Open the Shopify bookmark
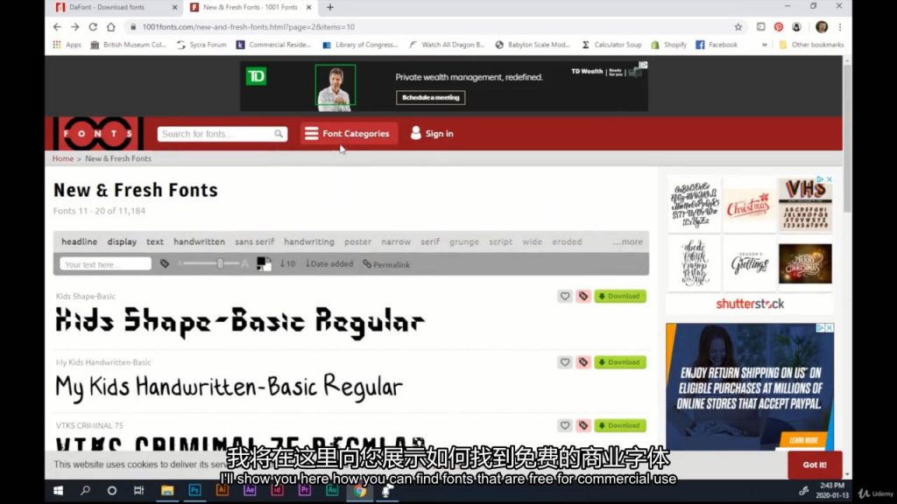The width and height of the screenshot is (897, 504). click(668, 45)
